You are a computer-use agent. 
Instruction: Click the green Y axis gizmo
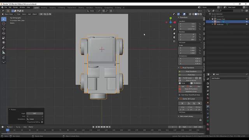pyautogui.click(x=170, y=18)
